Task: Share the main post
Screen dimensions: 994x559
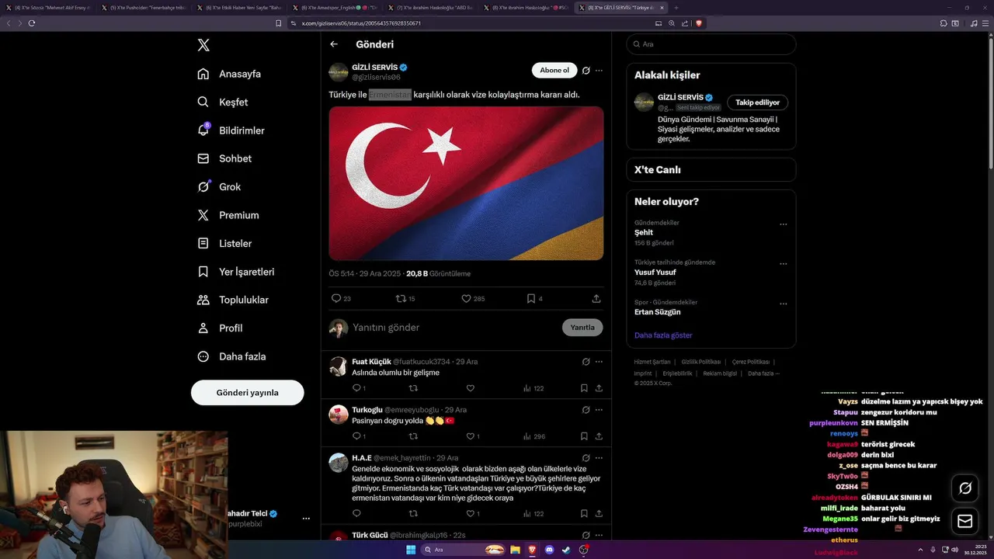Action: tap(596, 298)
